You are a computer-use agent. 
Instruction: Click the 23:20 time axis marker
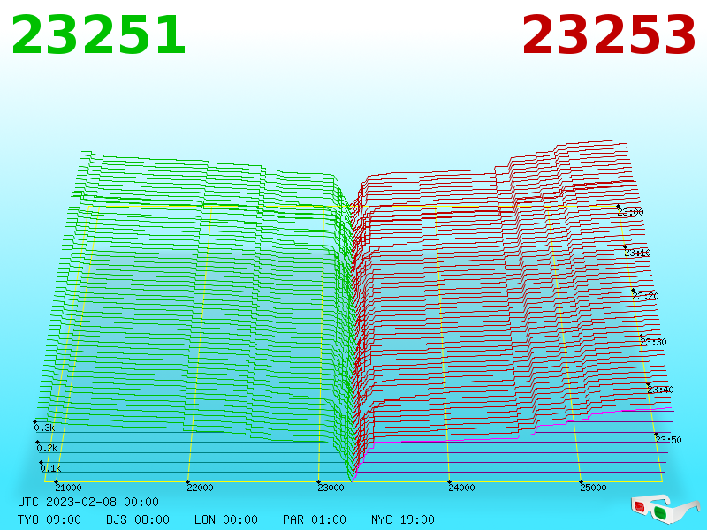(645, 296)
